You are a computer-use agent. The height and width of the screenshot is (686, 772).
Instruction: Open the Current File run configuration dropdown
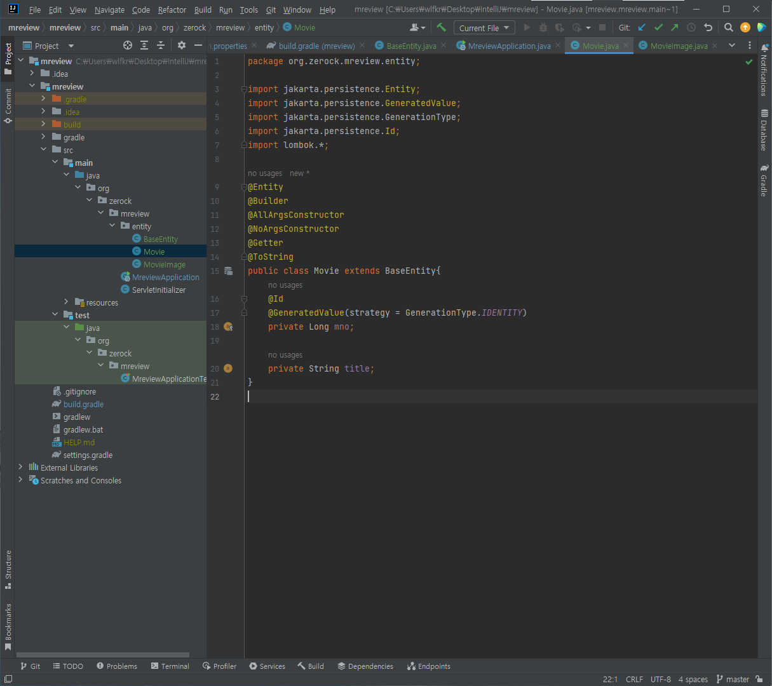pyautogui.click(x=484, y=28)
